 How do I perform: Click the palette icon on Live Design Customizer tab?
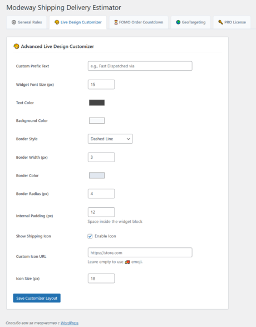[x=57, y=22]
